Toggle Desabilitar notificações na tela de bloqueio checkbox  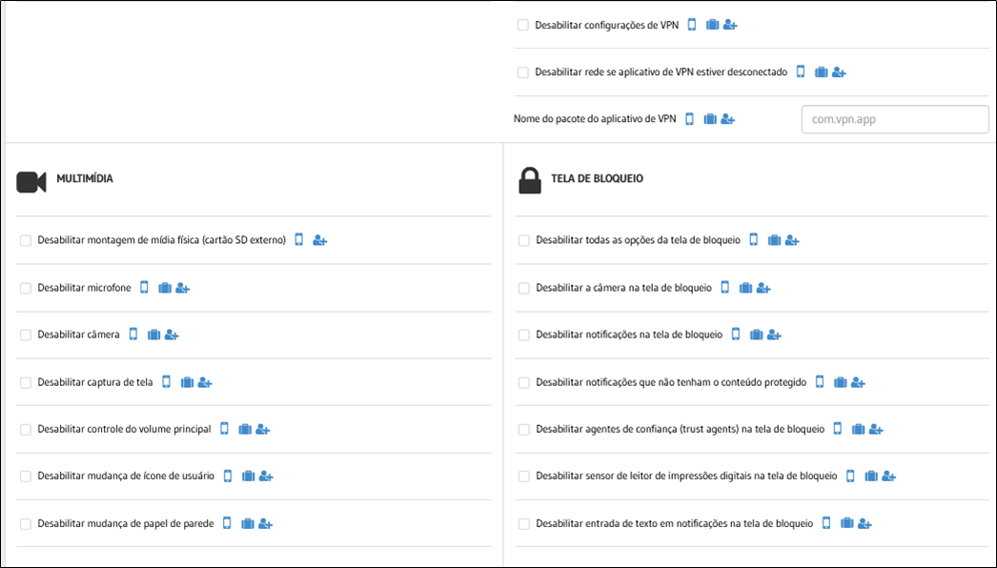(x=524, y=335)
